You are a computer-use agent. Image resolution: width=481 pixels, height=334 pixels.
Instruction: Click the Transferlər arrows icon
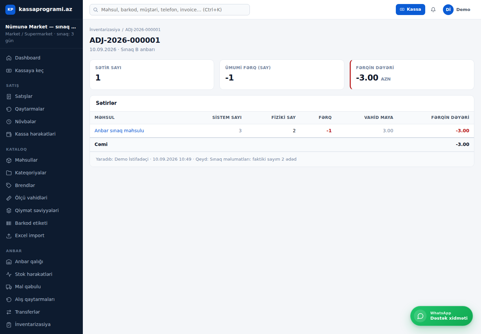[x=9, y=312]
